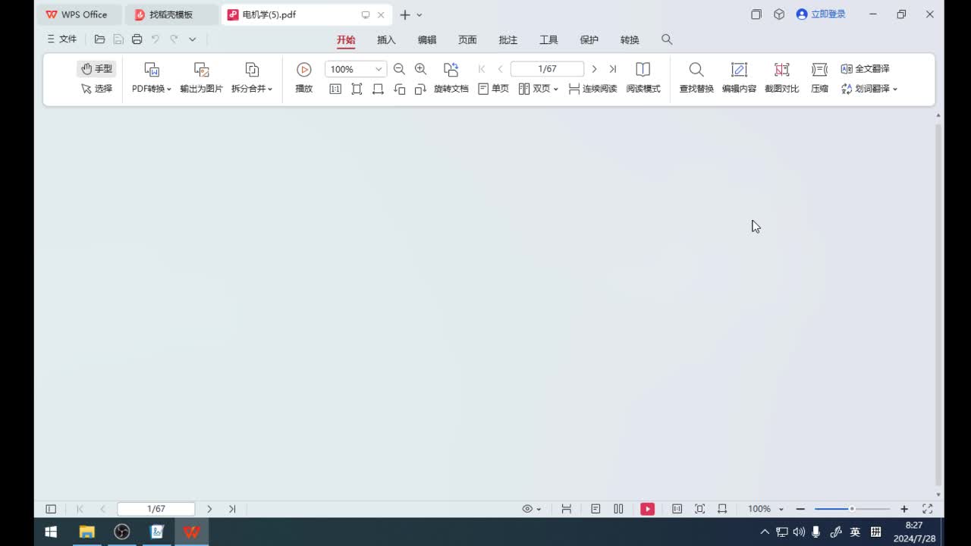971x546 pixels.
Task: Click the status bar page field 1/67
Action: [x=156, y=509]
